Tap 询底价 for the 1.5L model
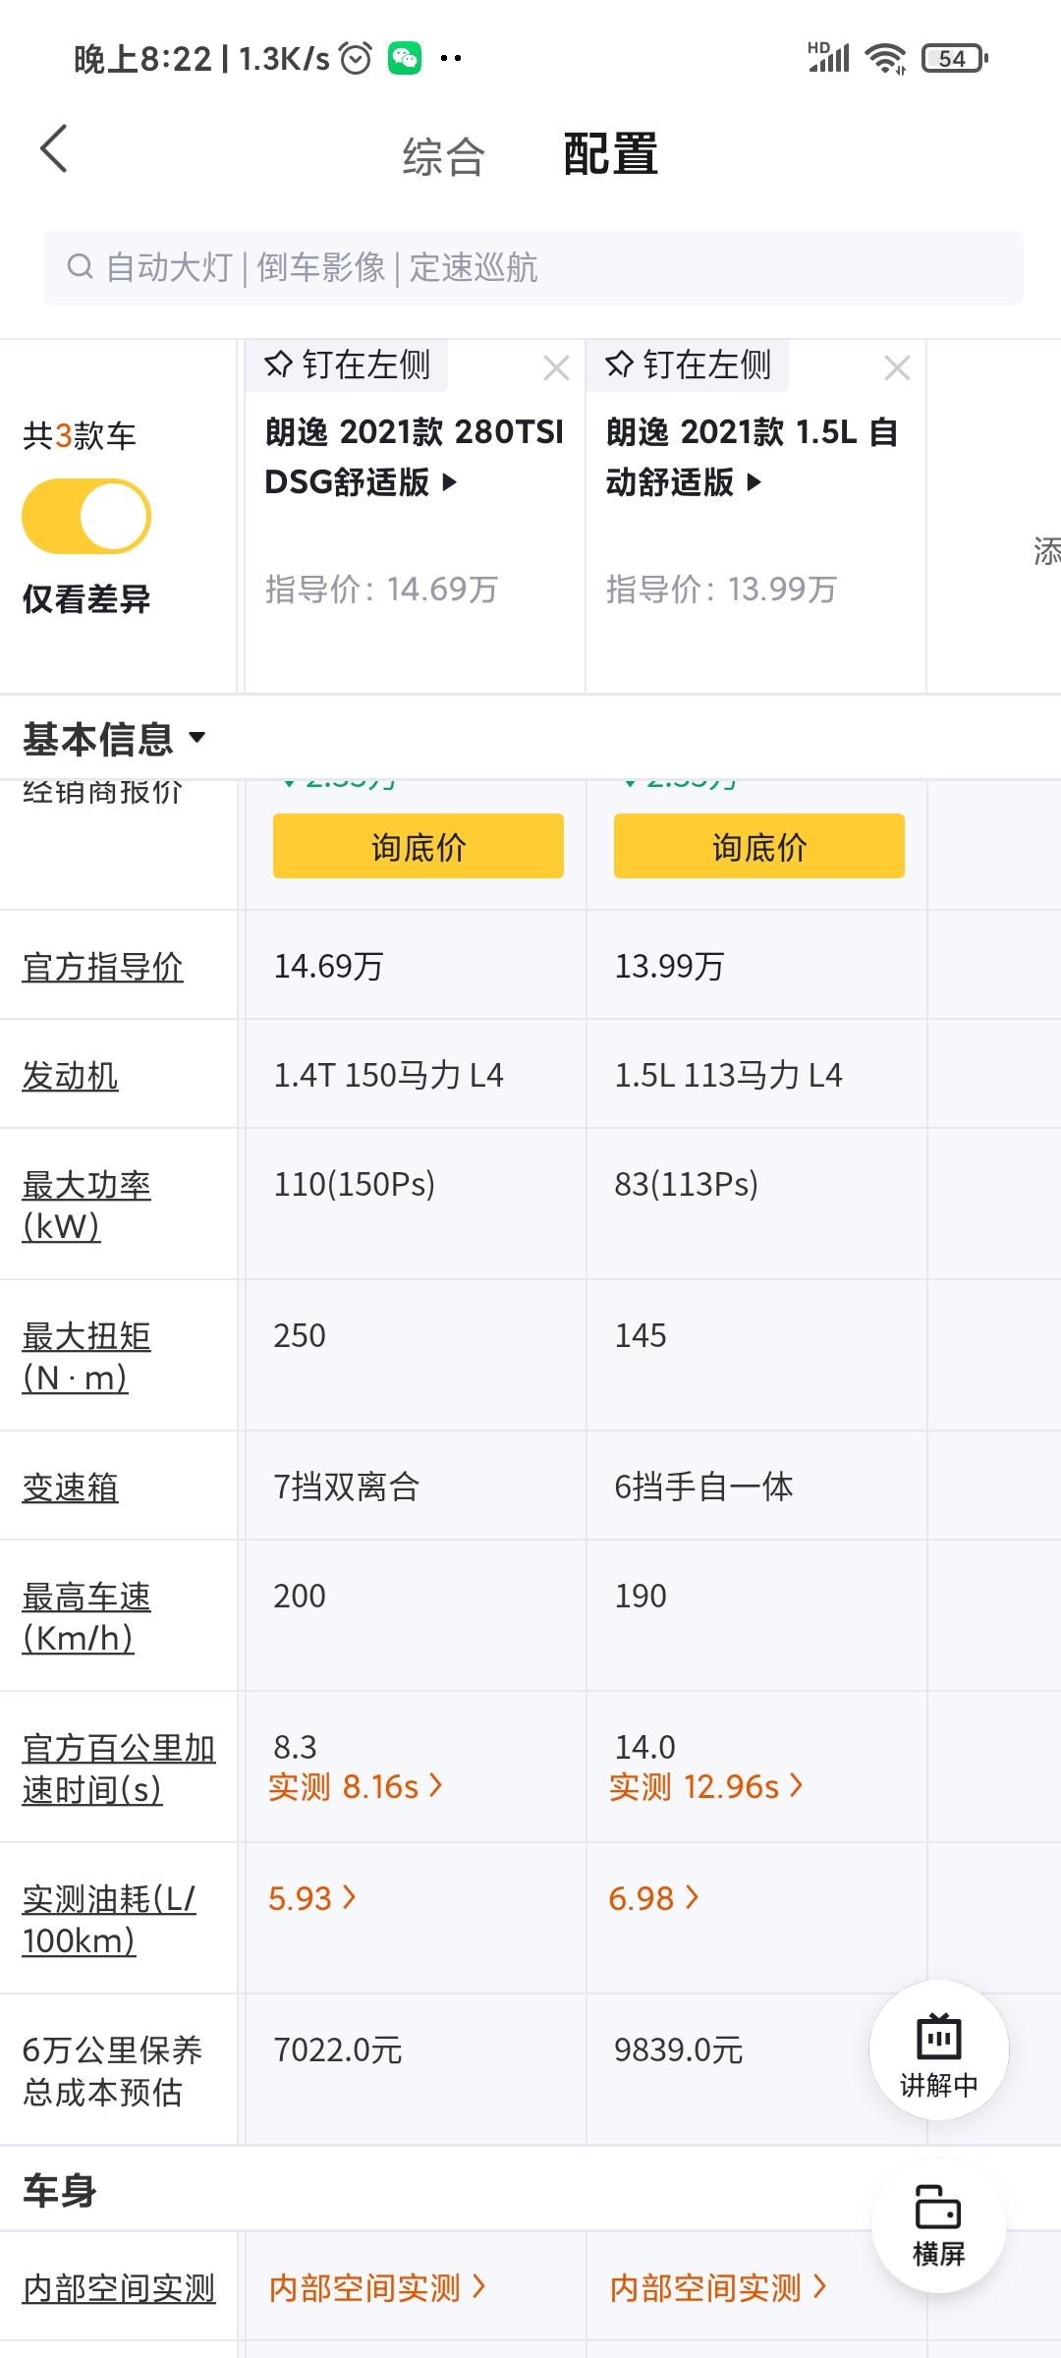Viewport: 1061px width, 2358px height. click(x=759, y=846)
